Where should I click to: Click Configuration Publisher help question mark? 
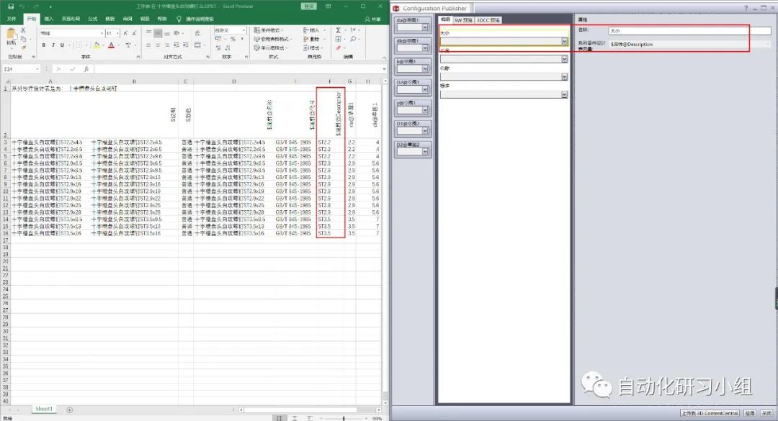coord(746,9)
